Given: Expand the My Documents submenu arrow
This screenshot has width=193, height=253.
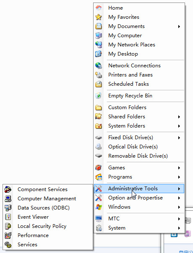Looking at the screenshot, I should (x=179, y=26).
